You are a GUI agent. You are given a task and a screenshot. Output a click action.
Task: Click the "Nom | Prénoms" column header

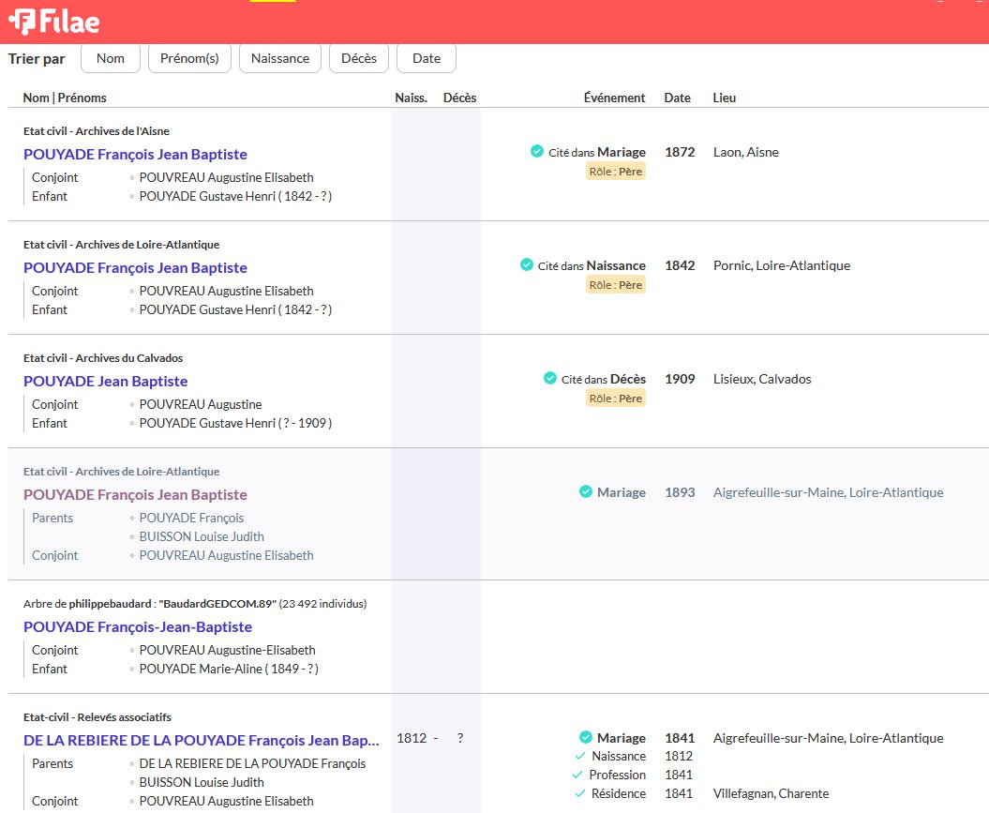[65, 98]
